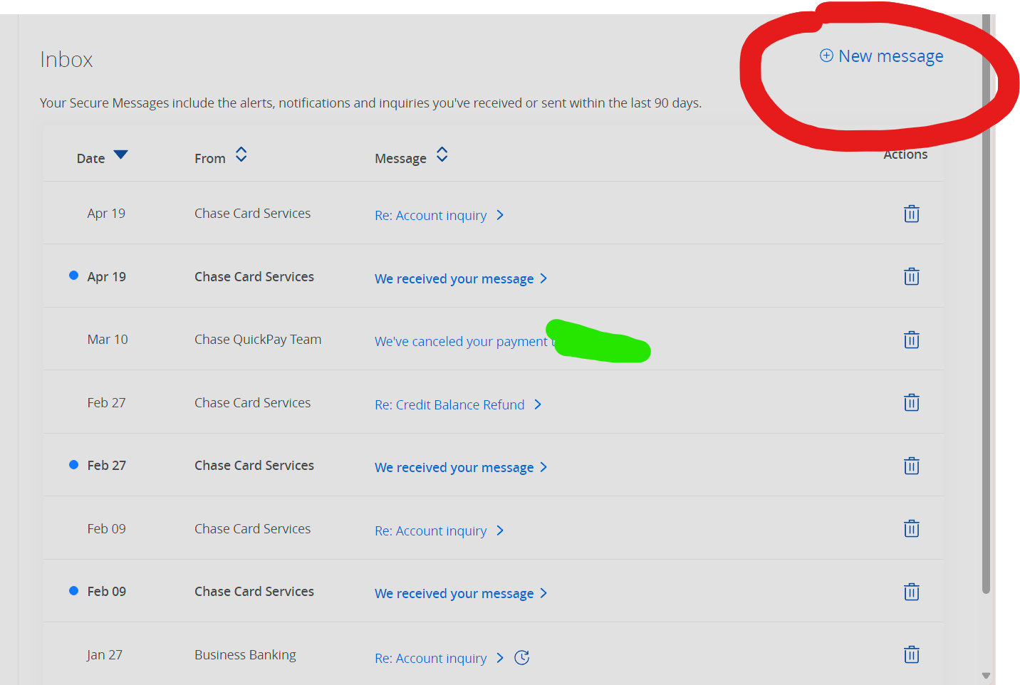Open unread Apr 19 We received your message

pos(454,278)
